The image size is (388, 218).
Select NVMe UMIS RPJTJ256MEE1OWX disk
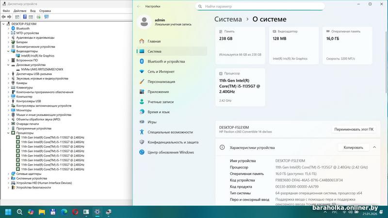pos(42,69)
